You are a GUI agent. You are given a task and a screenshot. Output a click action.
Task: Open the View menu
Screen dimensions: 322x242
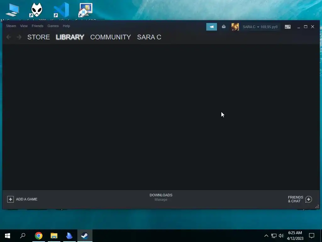pyautogui.click(x=24, y=26)
